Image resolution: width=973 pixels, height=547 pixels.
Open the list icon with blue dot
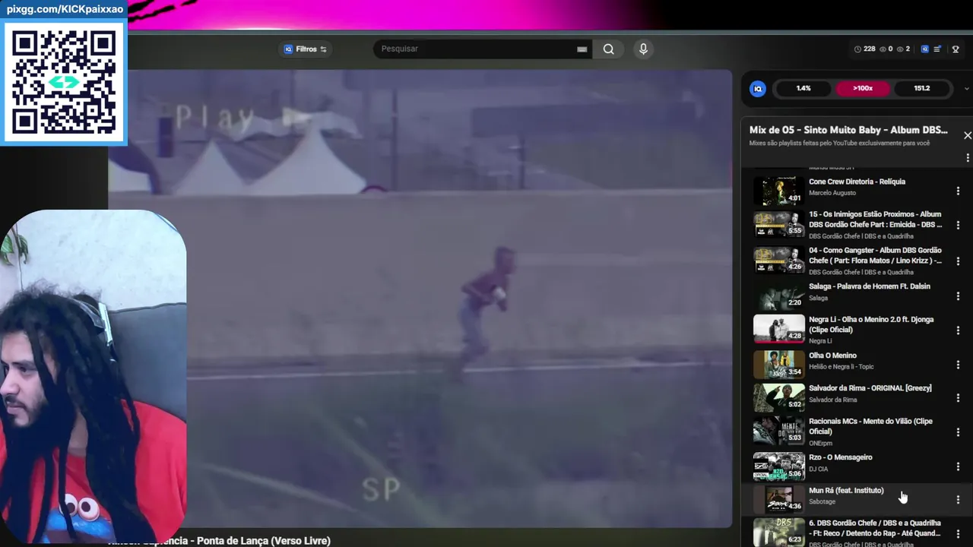pos(937,49)
